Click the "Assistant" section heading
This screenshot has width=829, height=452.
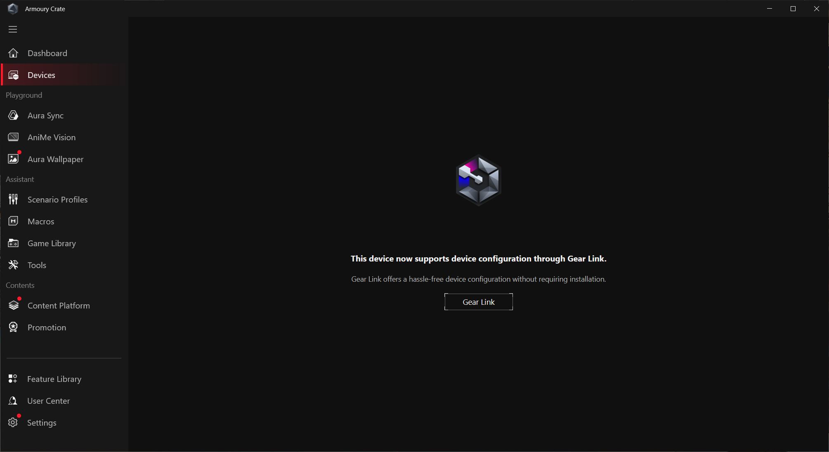click(x=20, y=179)
